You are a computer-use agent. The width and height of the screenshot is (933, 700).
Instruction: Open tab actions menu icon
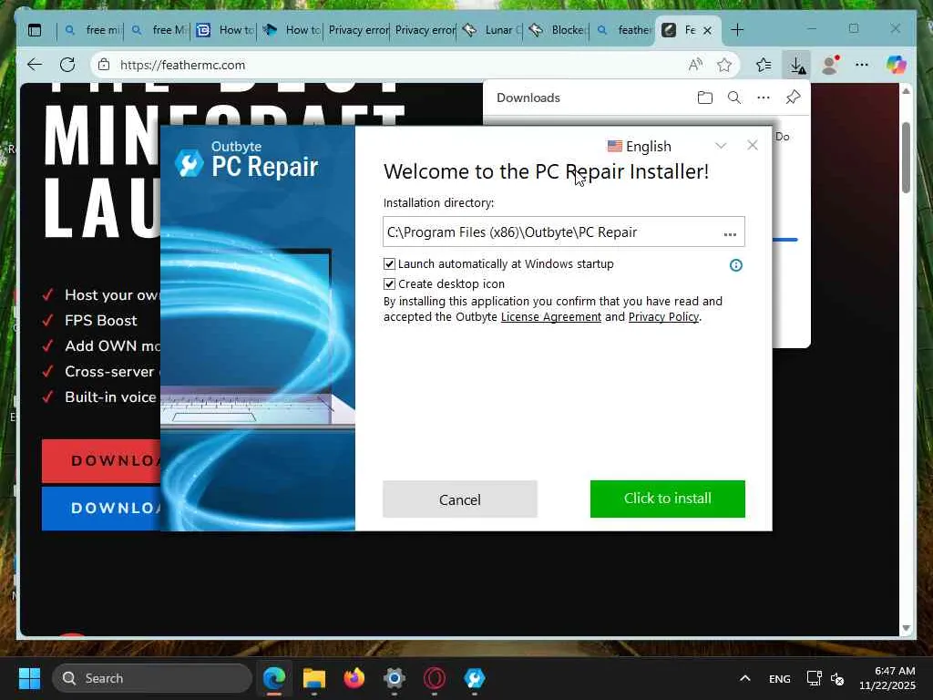point(36,30)
